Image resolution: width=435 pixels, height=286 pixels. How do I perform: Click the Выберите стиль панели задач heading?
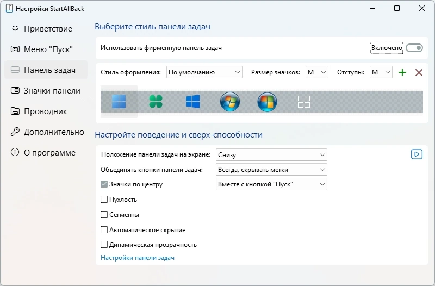click(x=153, y=27)
